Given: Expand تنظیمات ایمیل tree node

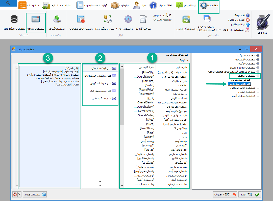Looking at the screenshot, I should pyautogui.click(x=258, y=92).
